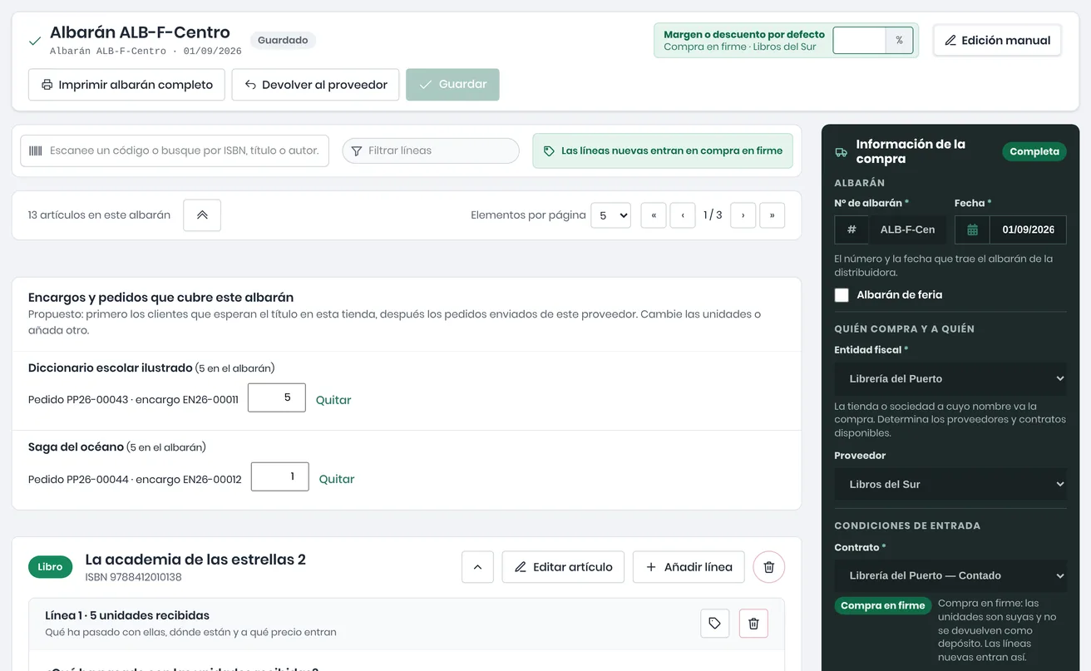The height and width of the screenshot is (671, 1091).
Task: Click the filter funnel icon
Action: [x=357, y=150]
